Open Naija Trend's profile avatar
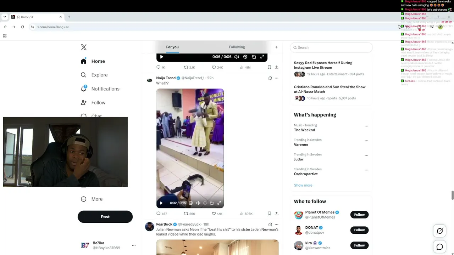454x255 pixels. [x=150, y=80]
